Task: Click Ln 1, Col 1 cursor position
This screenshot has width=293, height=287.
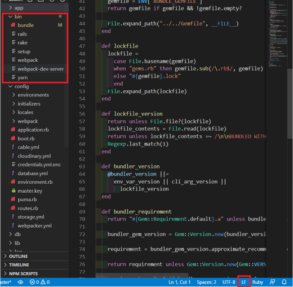Action: click(179, 282)
